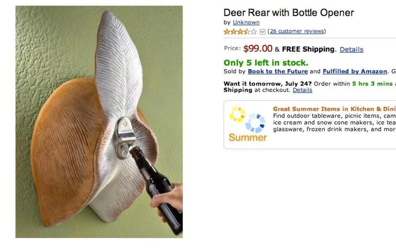Open Details link next to FREE Shipping
Screen dimensions: 396x249
tap(351, 49)
